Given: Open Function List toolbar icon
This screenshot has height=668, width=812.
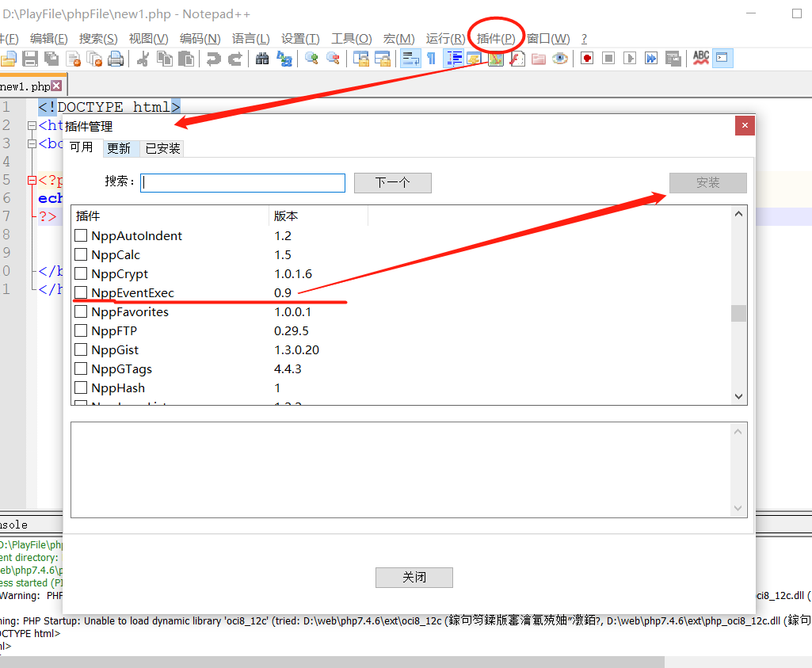Looking at the screenshot, I should [x=517, y=59].
